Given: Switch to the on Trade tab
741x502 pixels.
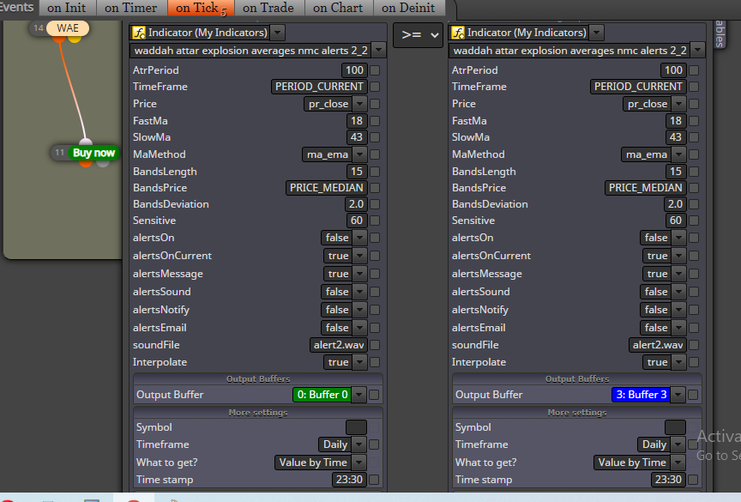Looking at the screenshot, I should (268, 8).
